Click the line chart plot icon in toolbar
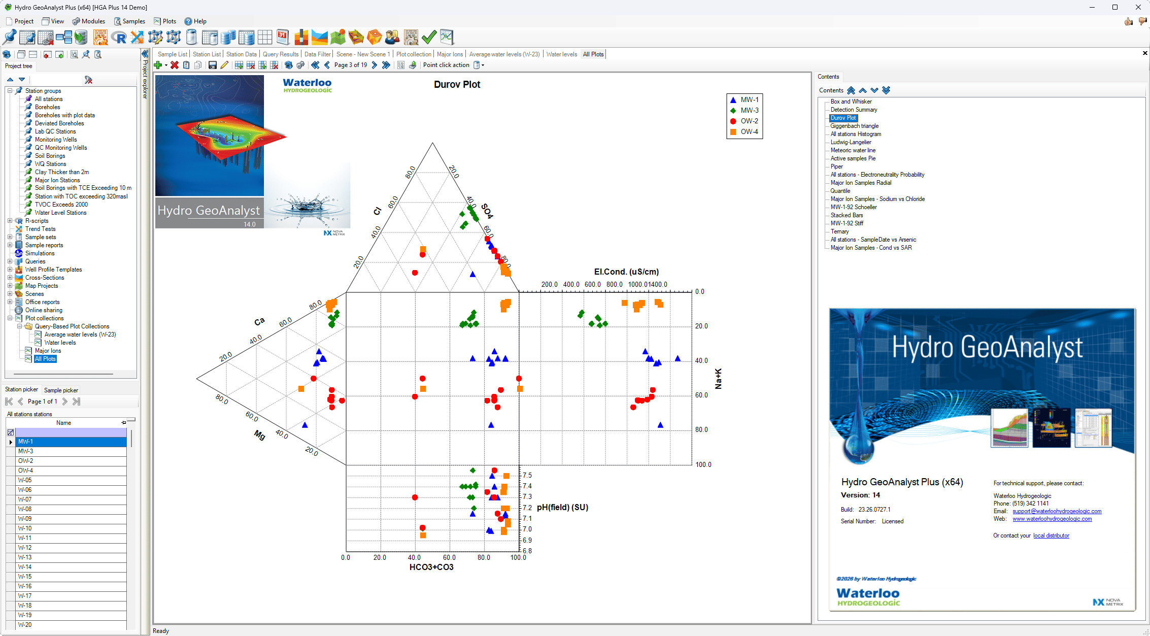This screenshot has height=636, width=1150. pos(447,37)
